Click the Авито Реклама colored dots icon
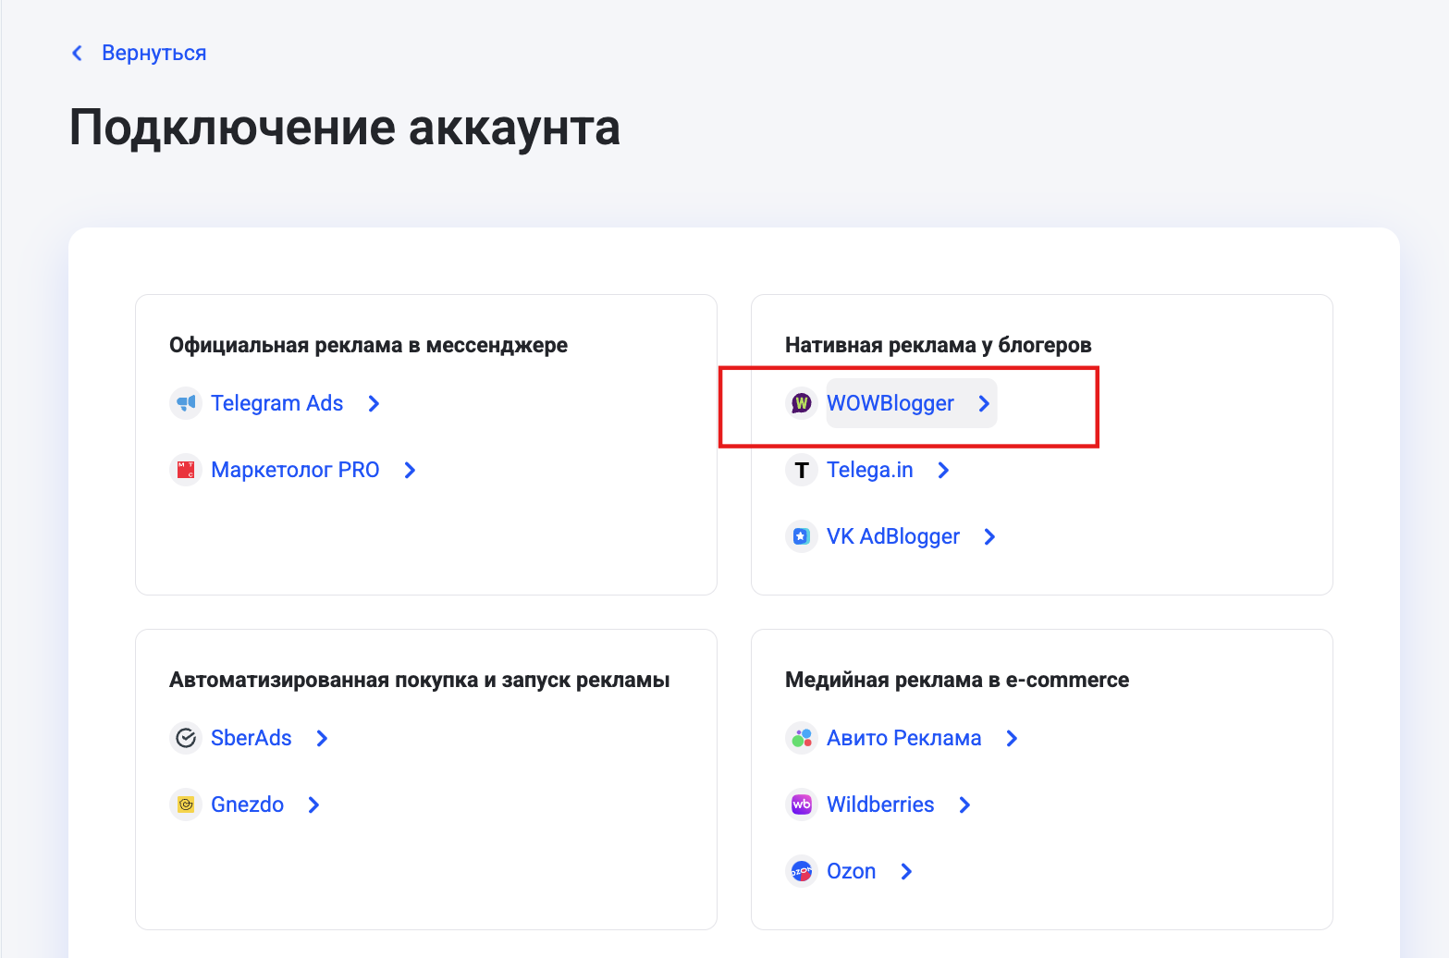1449x958 pixels. click(802, 738)
